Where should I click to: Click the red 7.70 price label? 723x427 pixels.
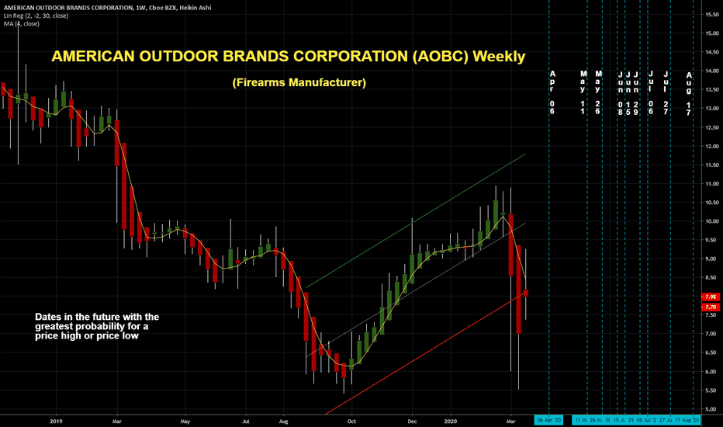click(x=710, y=307)
